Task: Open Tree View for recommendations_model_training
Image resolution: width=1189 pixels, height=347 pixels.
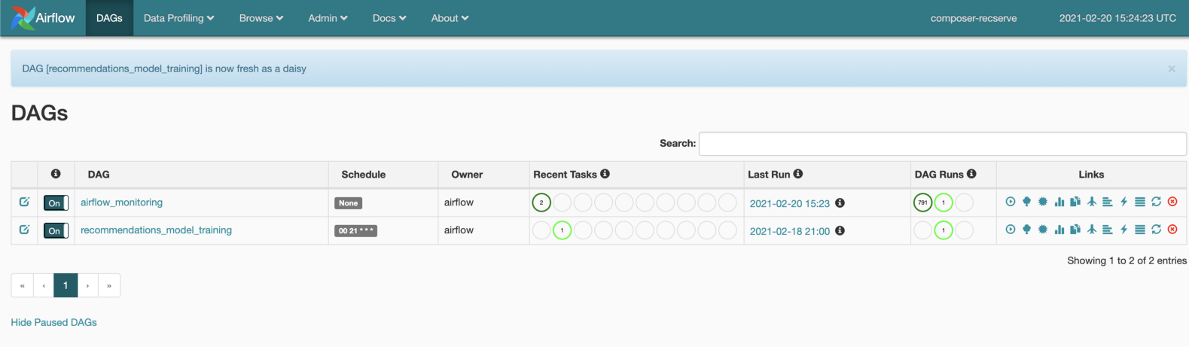Action: [1026, 230]
